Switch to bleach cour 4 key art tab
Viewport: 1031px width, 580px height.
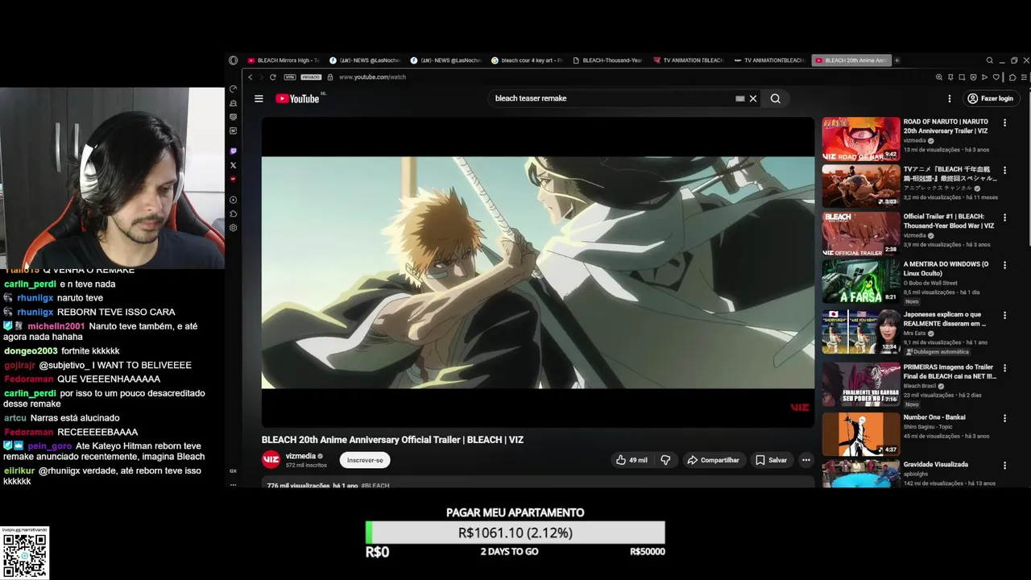(x=528, y=60)
